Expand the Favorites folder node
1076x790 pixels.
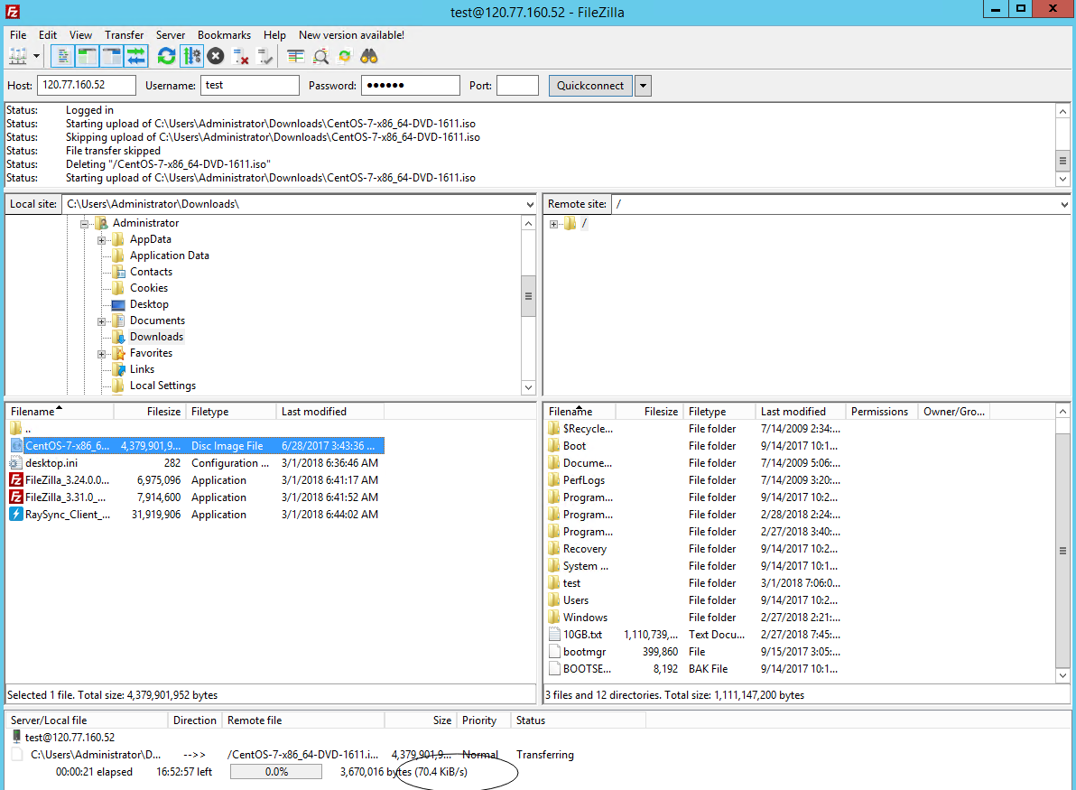[102, 354]
